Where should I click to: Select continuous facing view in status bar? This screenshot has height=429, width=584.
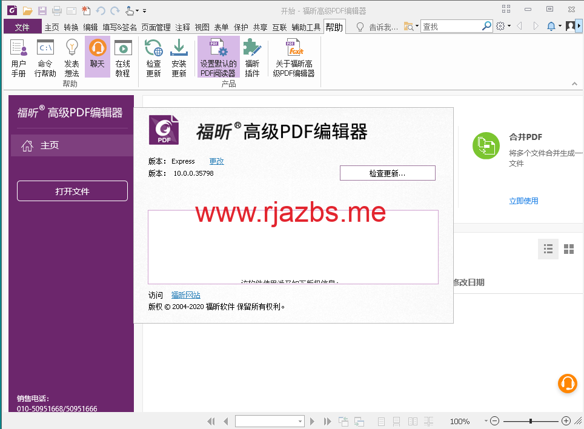point(428,422)
